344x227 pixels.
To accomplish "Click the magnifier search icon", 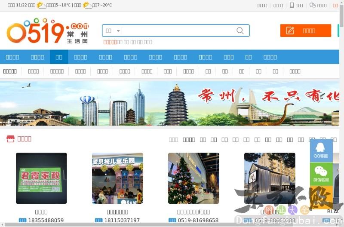I will [x=240, y=31].
